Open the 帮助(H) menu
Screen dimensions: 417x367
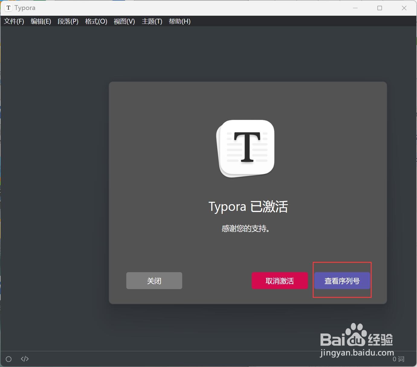(179, 21)
